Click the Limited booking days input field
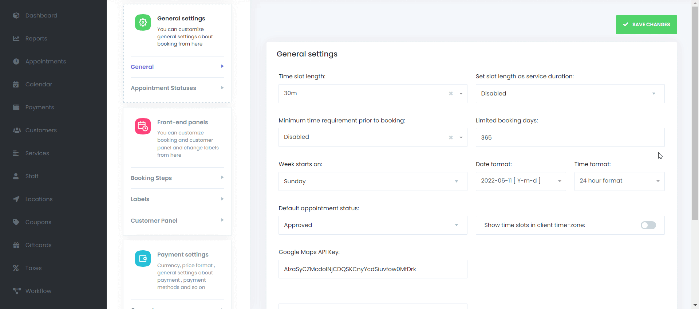Screen dimensions: 699x309 pos(570,137)
